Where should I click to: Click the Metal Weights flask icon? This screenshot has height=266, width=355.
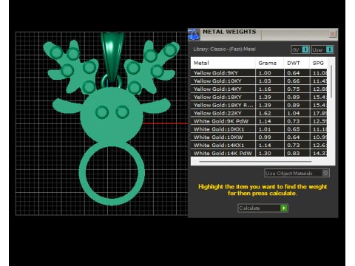click(194, 34)
